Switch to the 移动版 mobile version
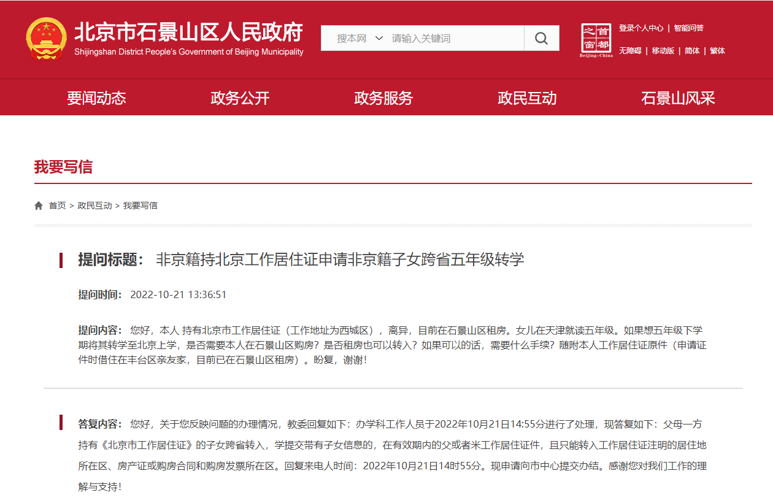The image size is (773, 503). (663, 51)
